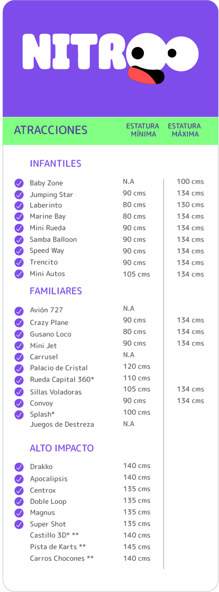Select the check icon for Mini Autos
The width and height of the screenshot is (219, 592).
(x=19, y=274)
